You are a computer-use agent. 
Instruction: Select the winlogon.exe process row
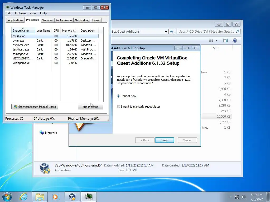coord(55,63)
